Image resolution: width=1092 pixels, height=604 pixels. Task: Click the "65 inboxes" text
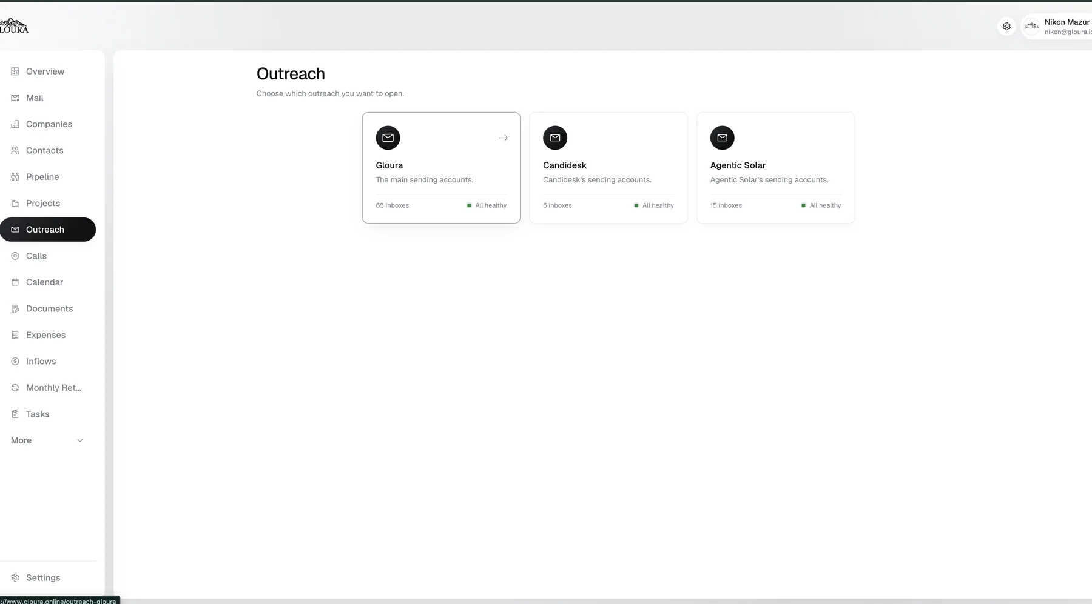pyautogui.click(x=392, y=205)
